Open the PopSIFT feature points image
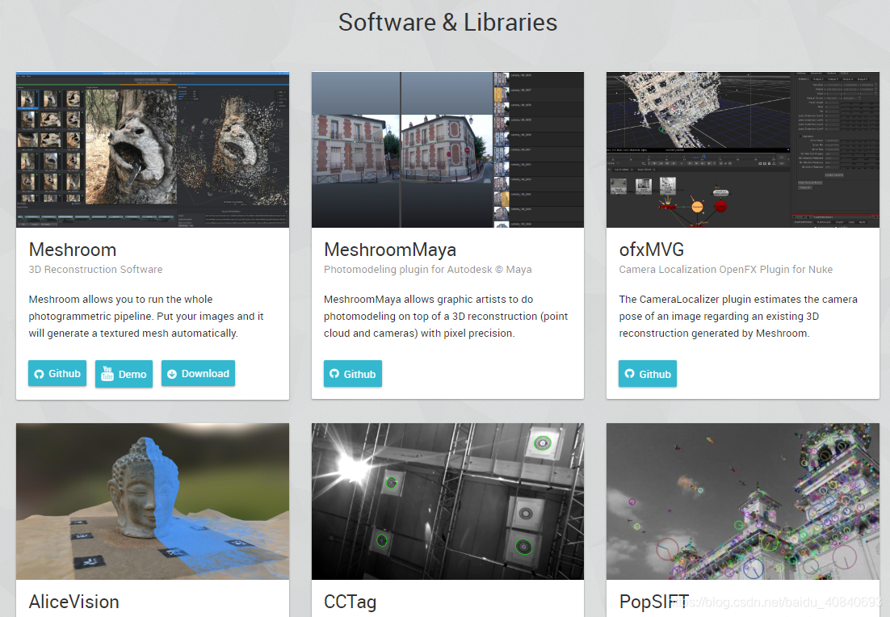This screenshot has width=890, height=617. 742,501
